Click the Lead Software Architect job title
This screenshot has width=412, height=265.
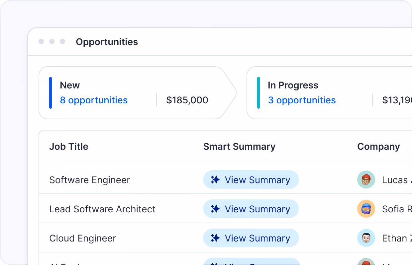click(x=102, y=209)
